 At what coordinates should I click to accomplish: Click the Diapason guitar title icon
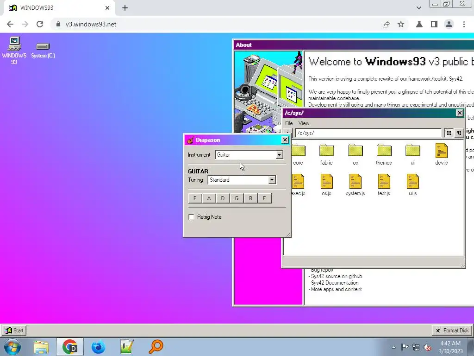[190, 140]
